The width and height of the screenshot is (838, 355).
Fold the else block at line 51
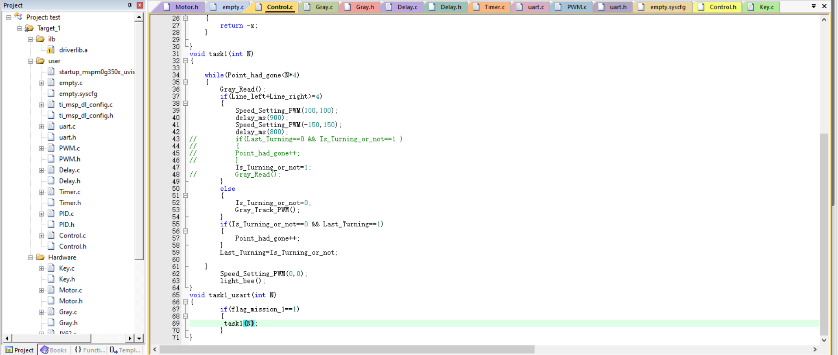(185, 196)
